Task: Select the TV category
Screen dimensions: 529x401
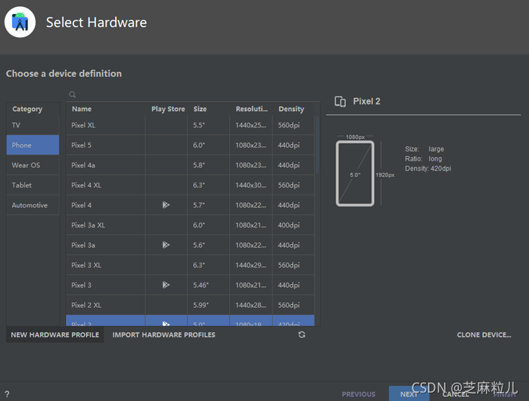Action: pyautogui.click(x=33, y=125)
